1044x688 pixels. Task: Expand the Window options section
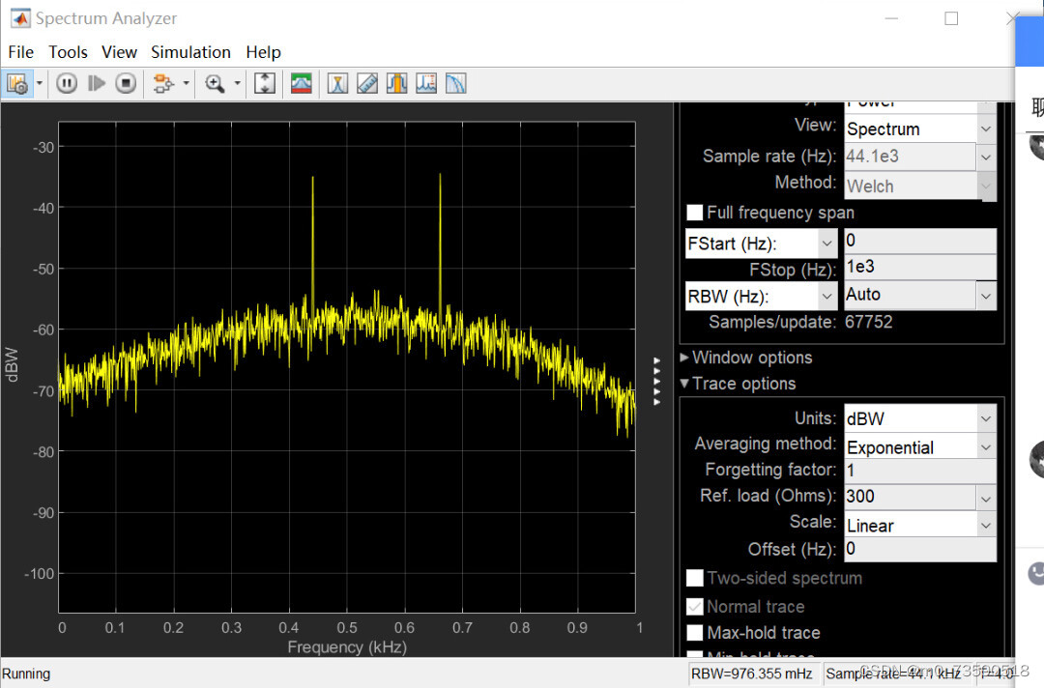[x=684, y=358]
